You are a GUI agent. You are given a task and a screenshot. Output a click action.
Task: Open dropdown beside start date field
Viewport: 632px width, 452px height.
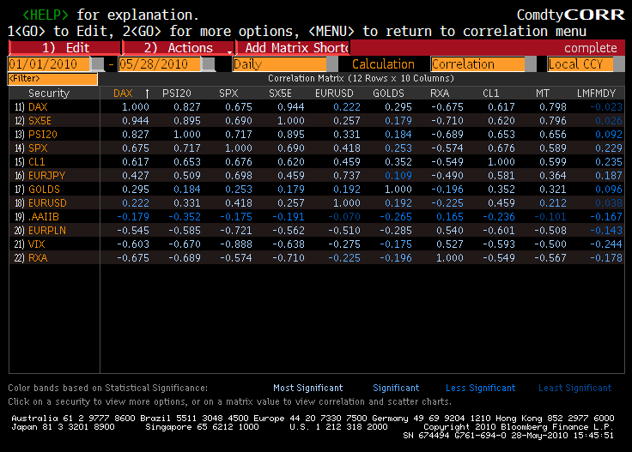tap(98, 64)
